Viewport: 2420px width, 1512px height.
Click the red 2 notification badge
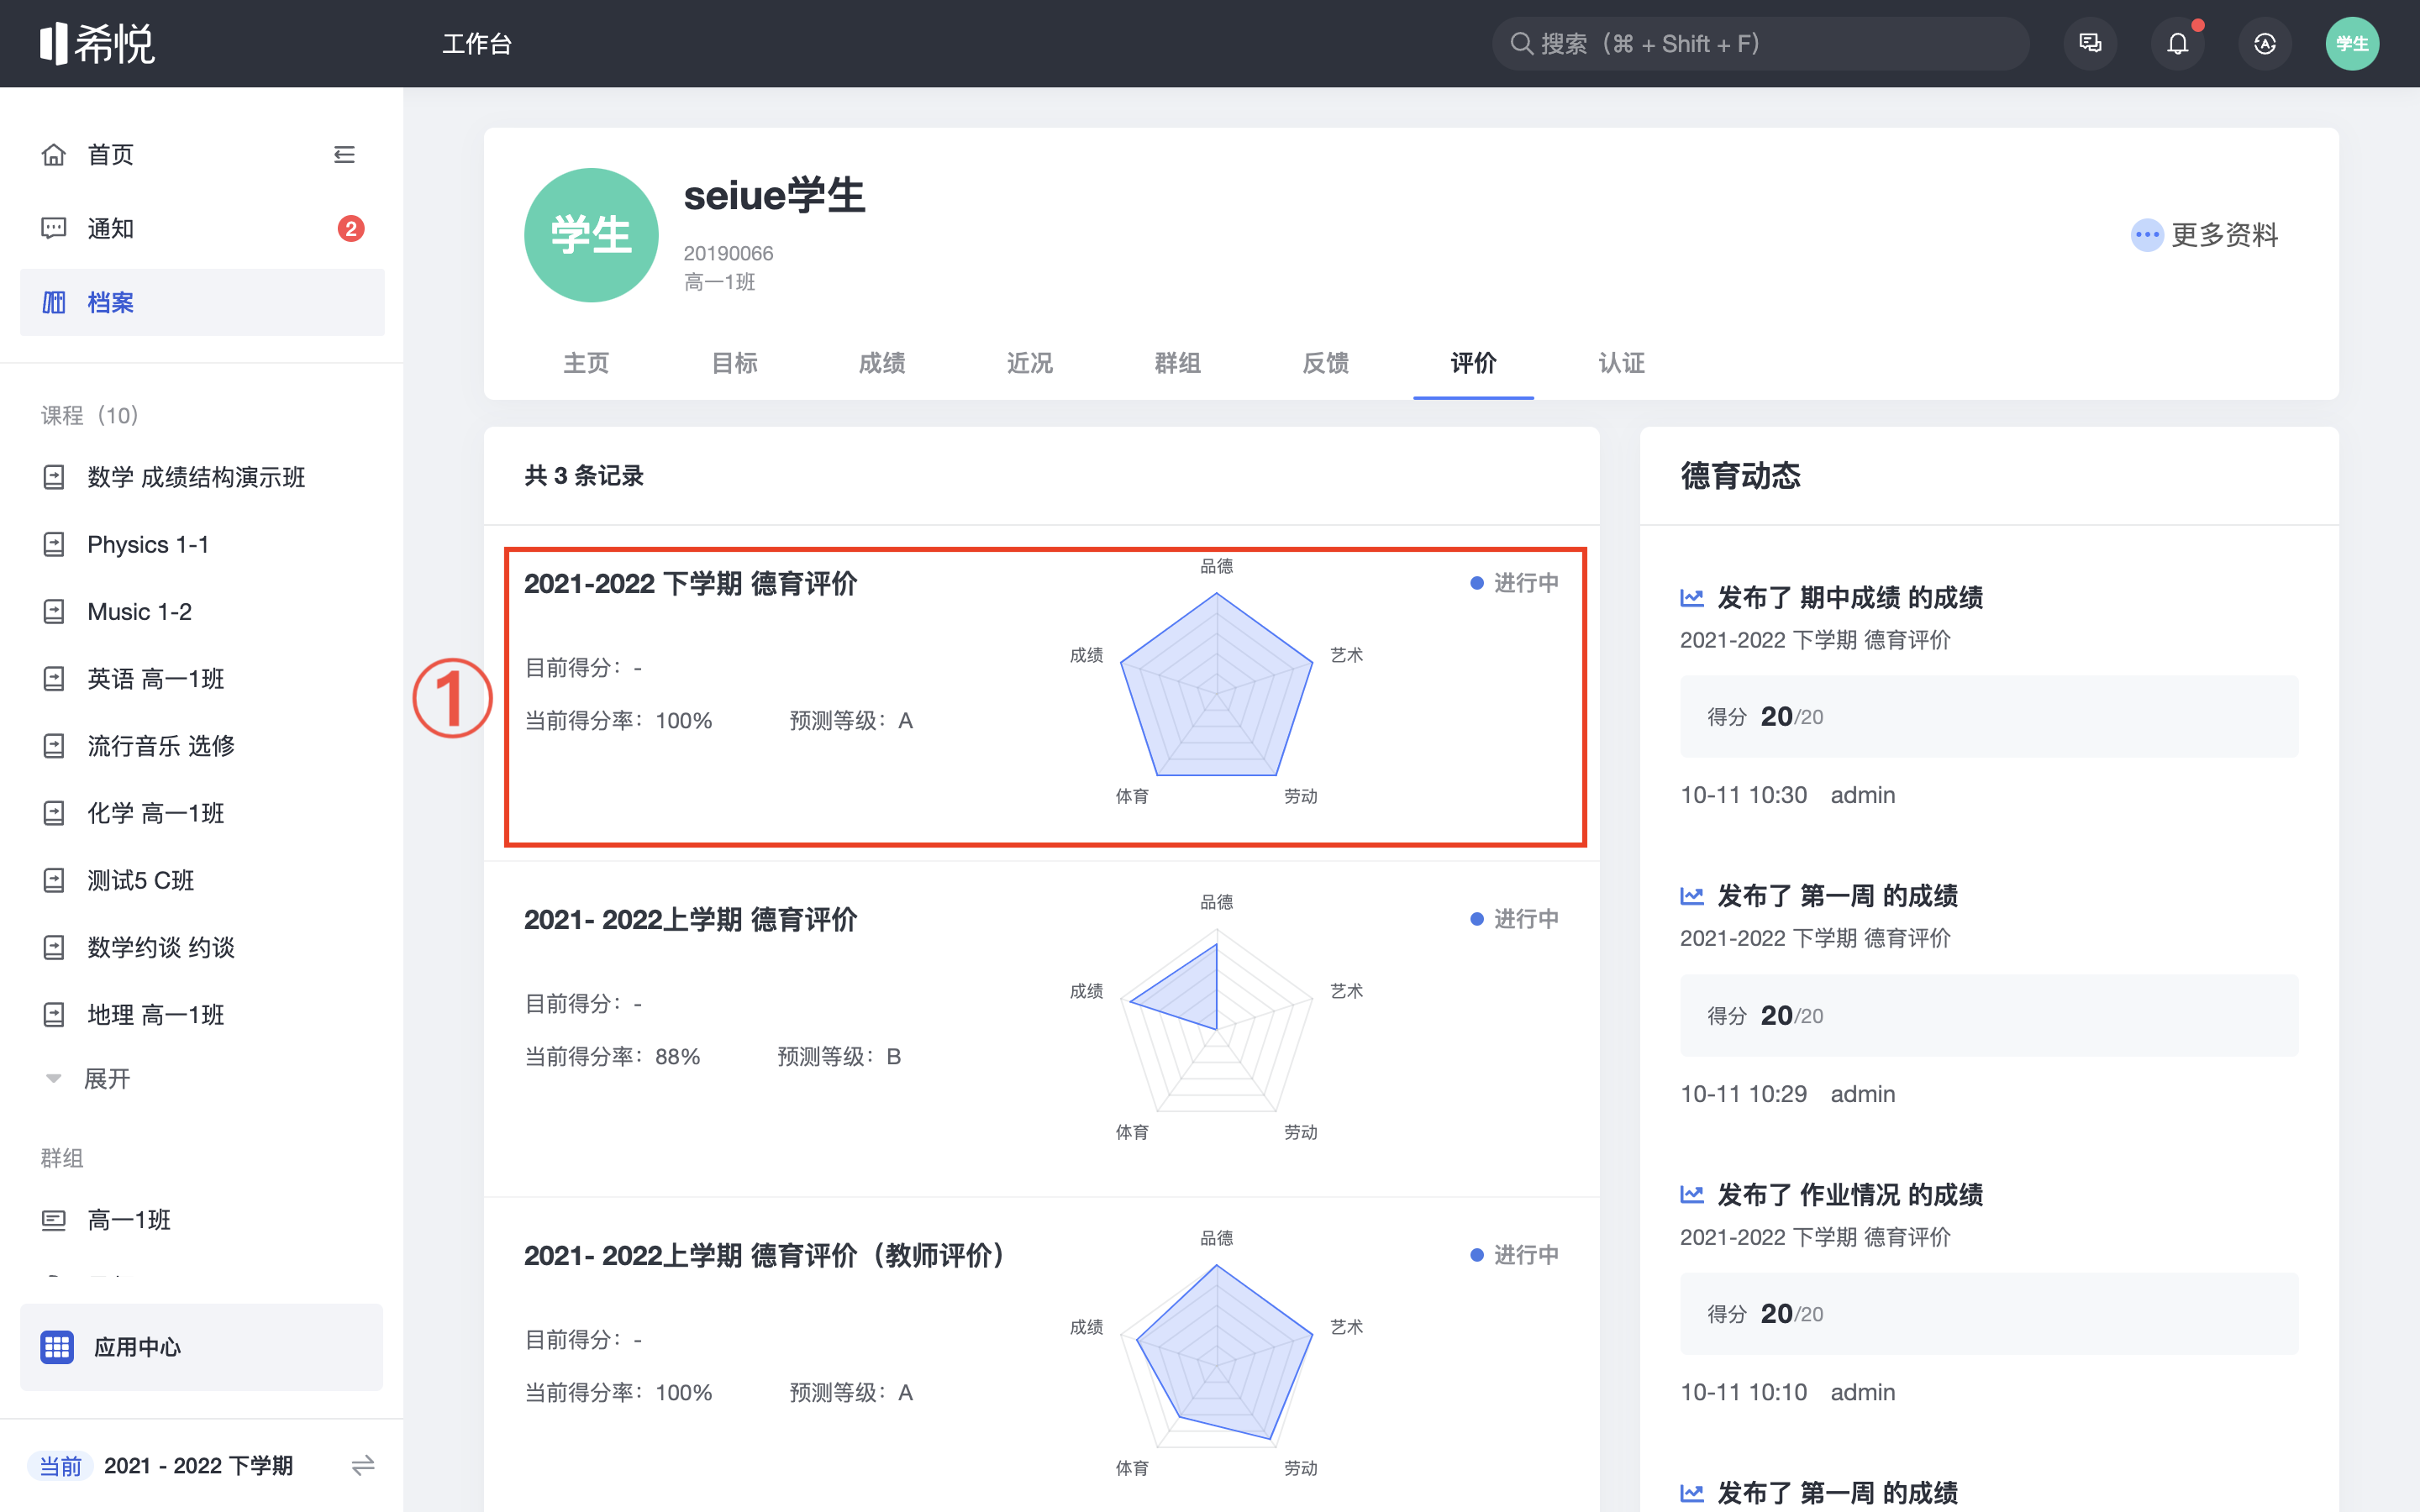point(350,229)
